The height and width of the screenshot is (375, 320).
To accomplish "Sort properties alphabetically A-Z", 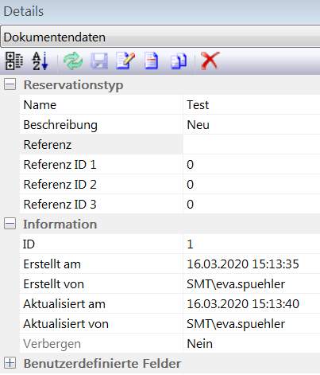I will (40, 61).
